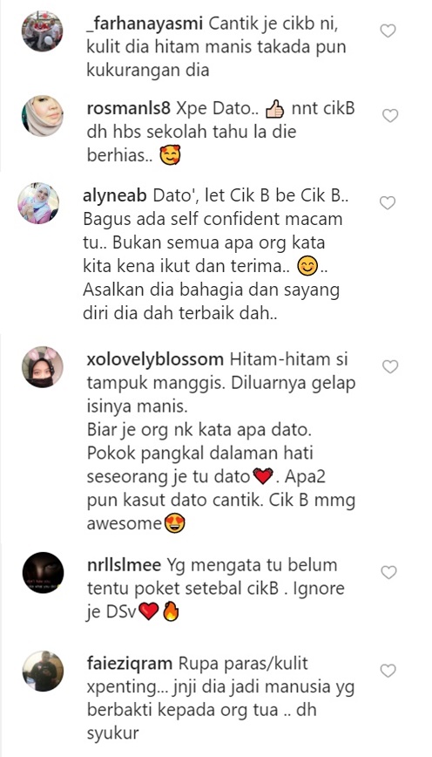Tap heart next to nrllslmee's comment
The width and height of the screenshot is (432, 757).
point(388,573)
